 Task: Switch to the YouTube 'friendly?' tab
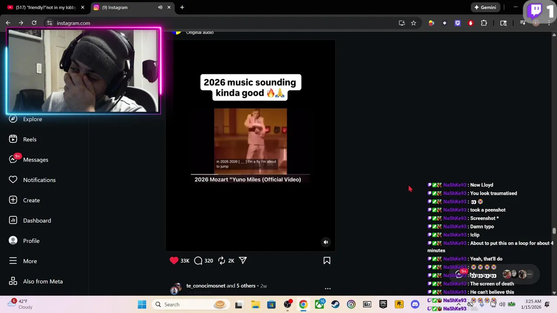tap(46, 7)
